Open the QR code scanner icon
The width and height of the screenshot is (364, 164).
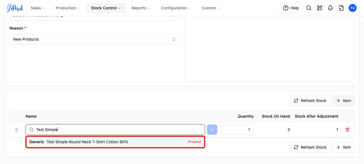[320, 8]
